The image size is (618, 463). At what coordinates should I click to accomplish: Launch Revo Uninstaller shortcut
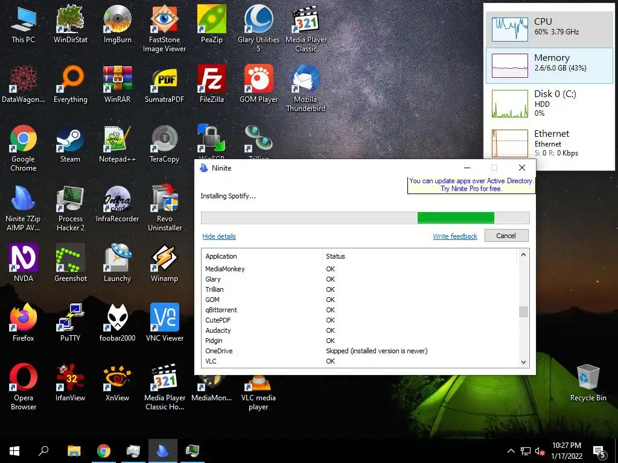click(x=164, y=208)
